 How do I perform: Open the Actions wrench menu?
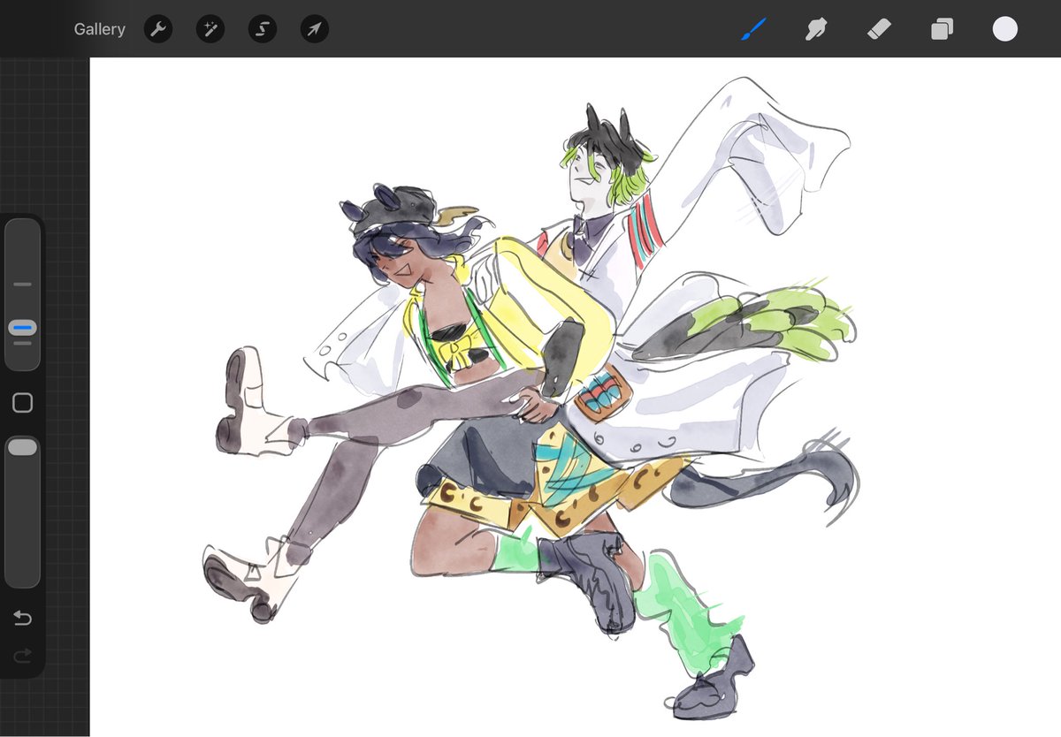pos(158,29)
